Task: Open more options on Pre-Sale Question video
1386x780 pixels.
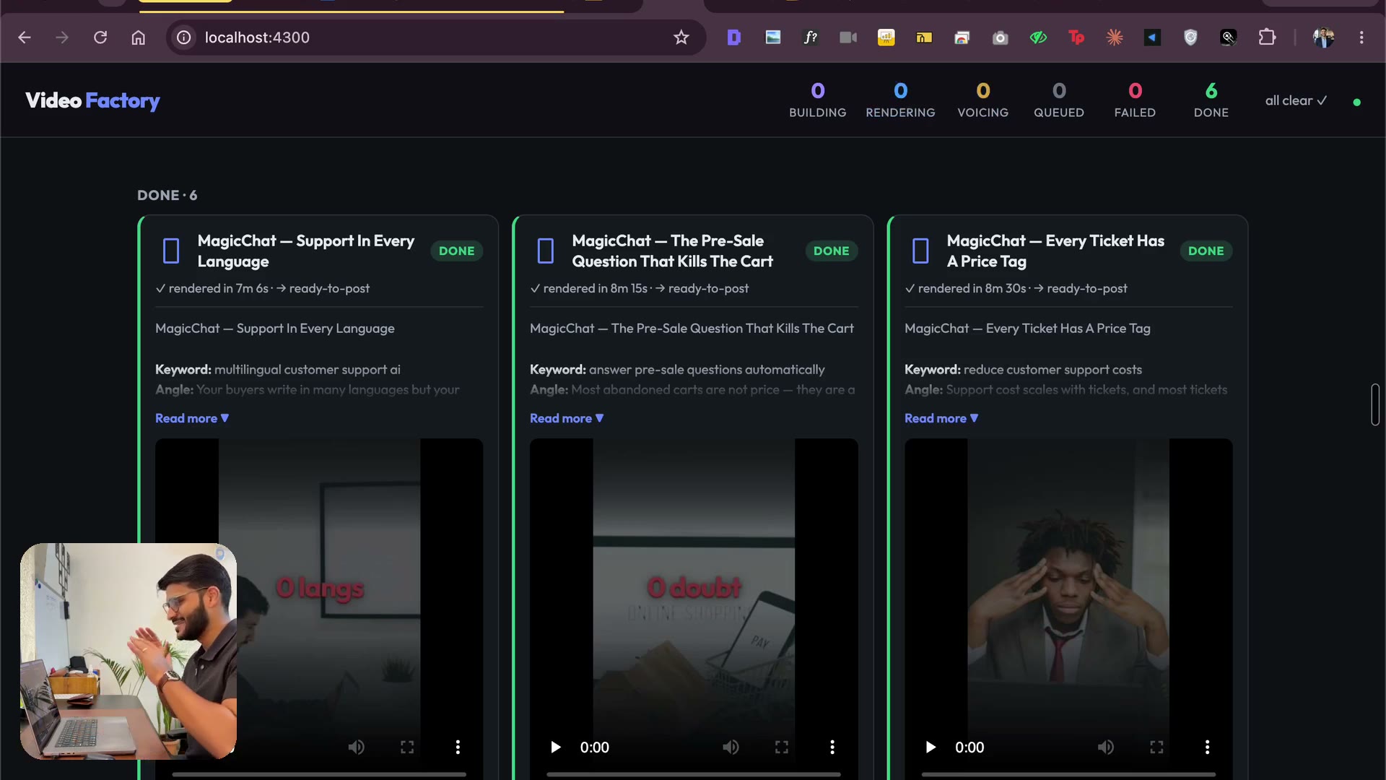Action: (x=832, y=747)
